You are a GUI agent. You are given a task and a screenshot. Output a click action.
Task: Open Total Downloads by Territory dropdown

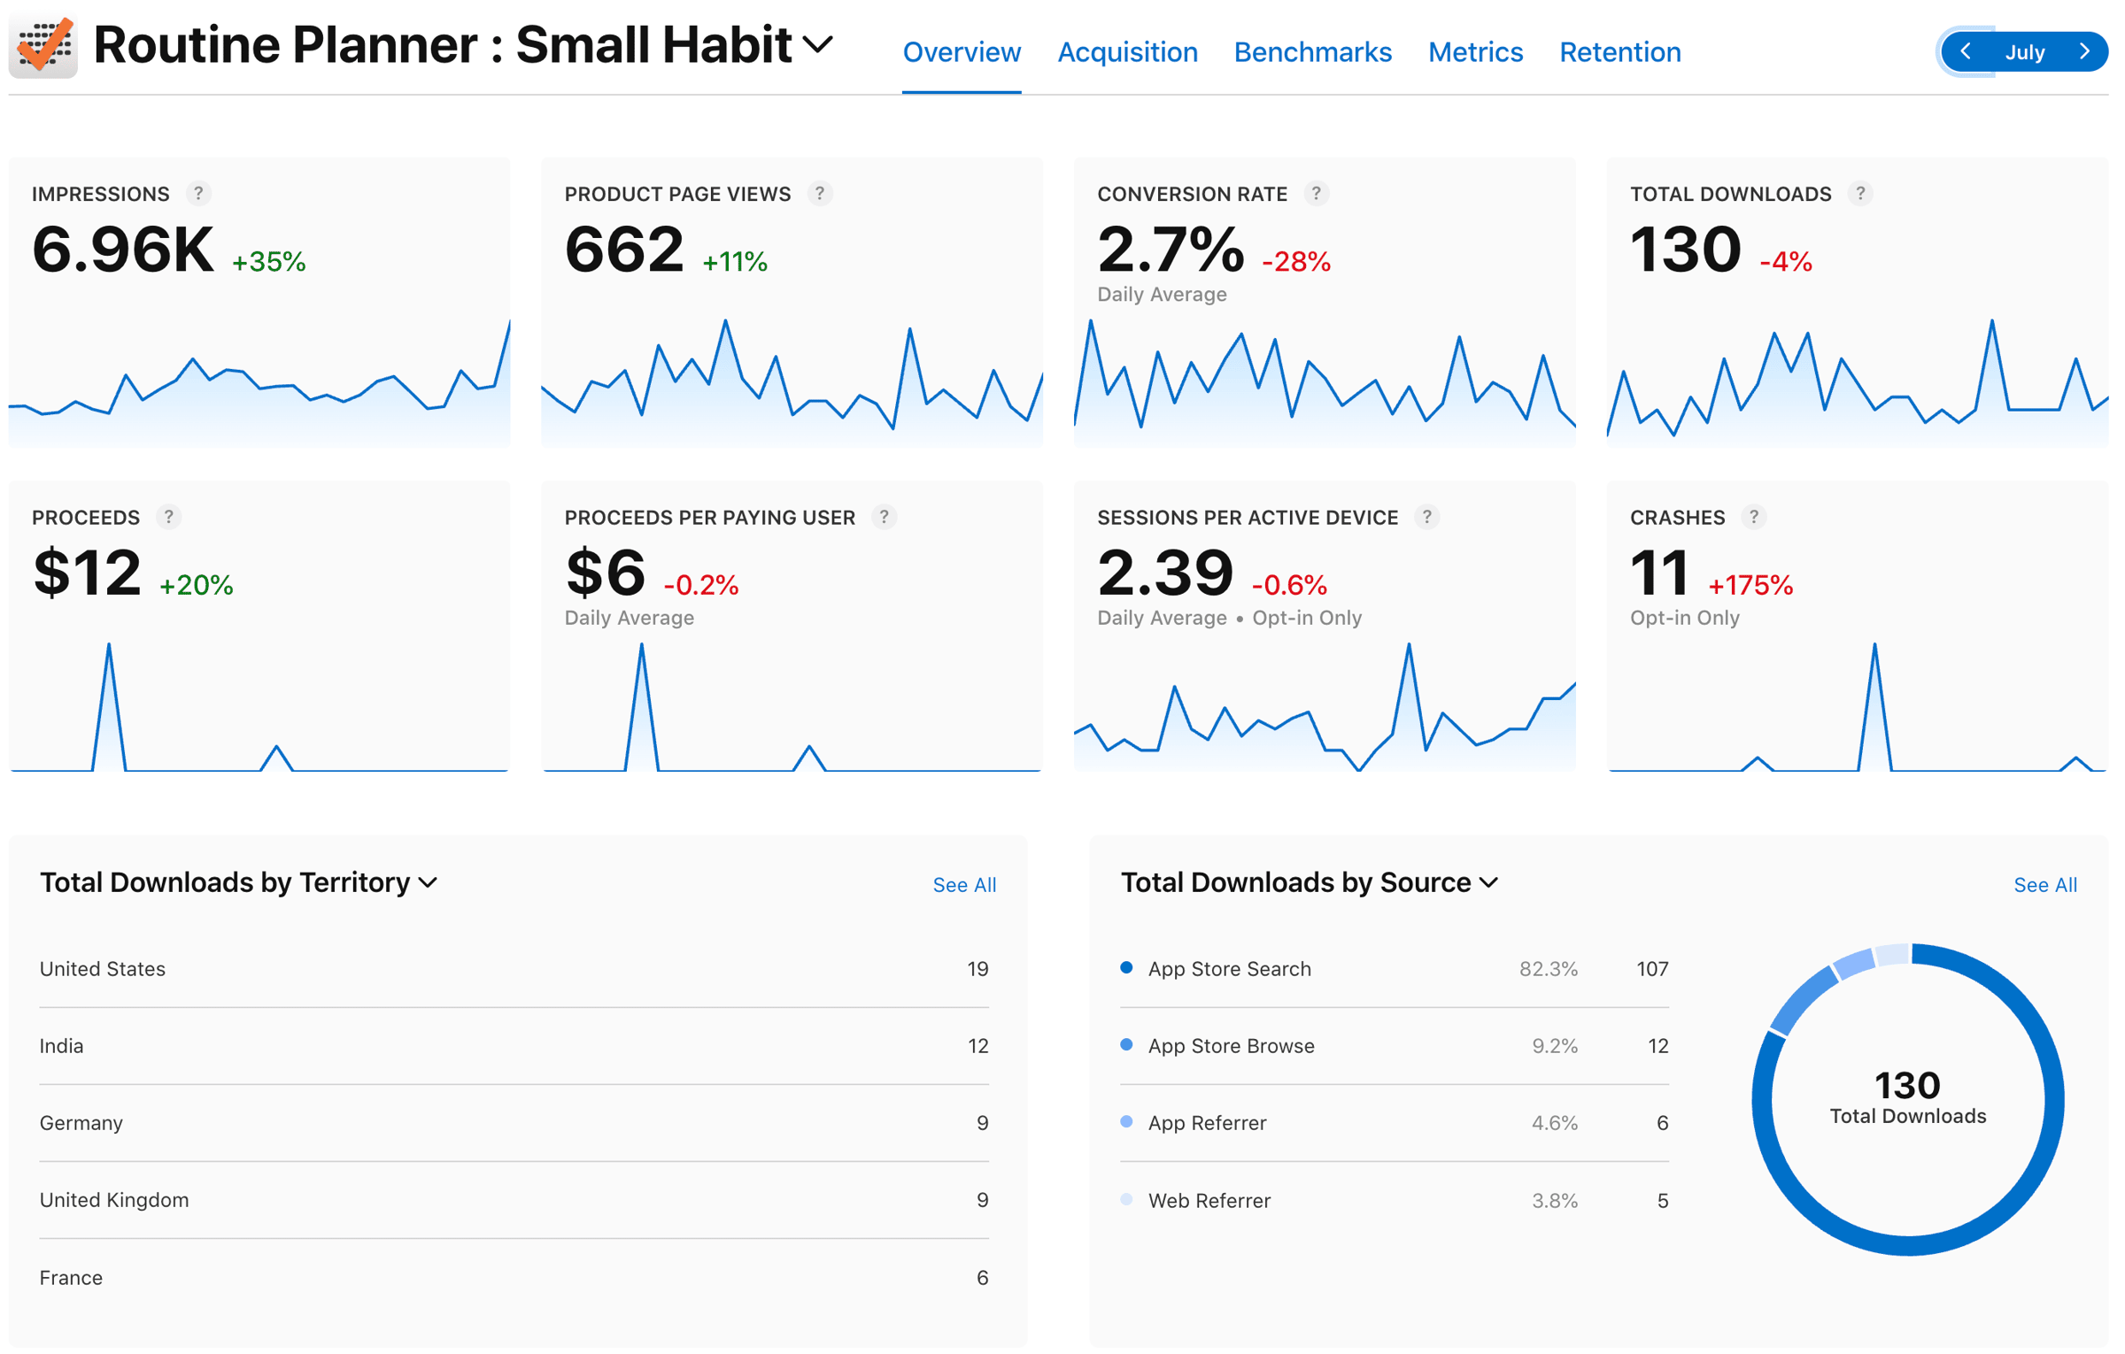[x=429, y=883]
